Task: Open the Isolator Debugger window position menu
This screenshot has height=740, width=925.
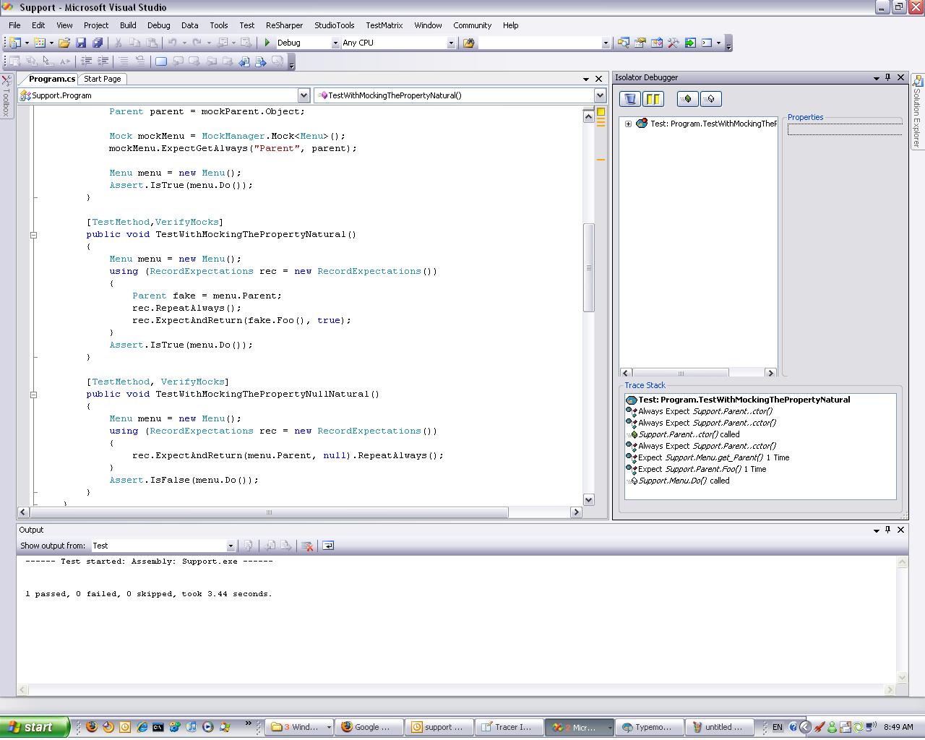Action: (x=877, y=77)
